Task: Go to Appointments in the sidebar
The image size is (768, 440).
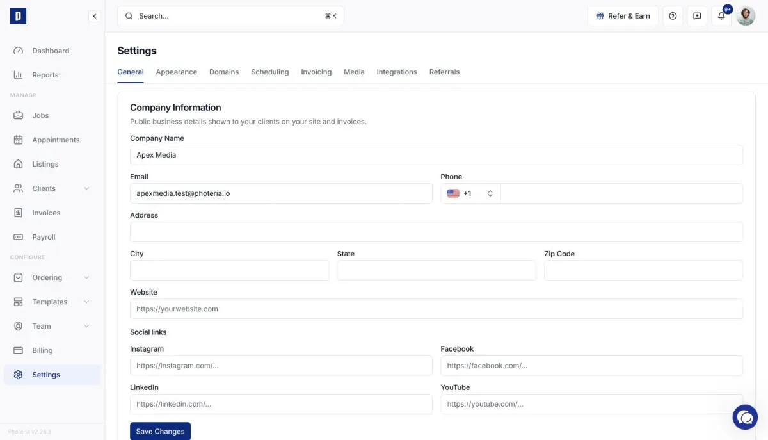Action: tap(52, 140)
